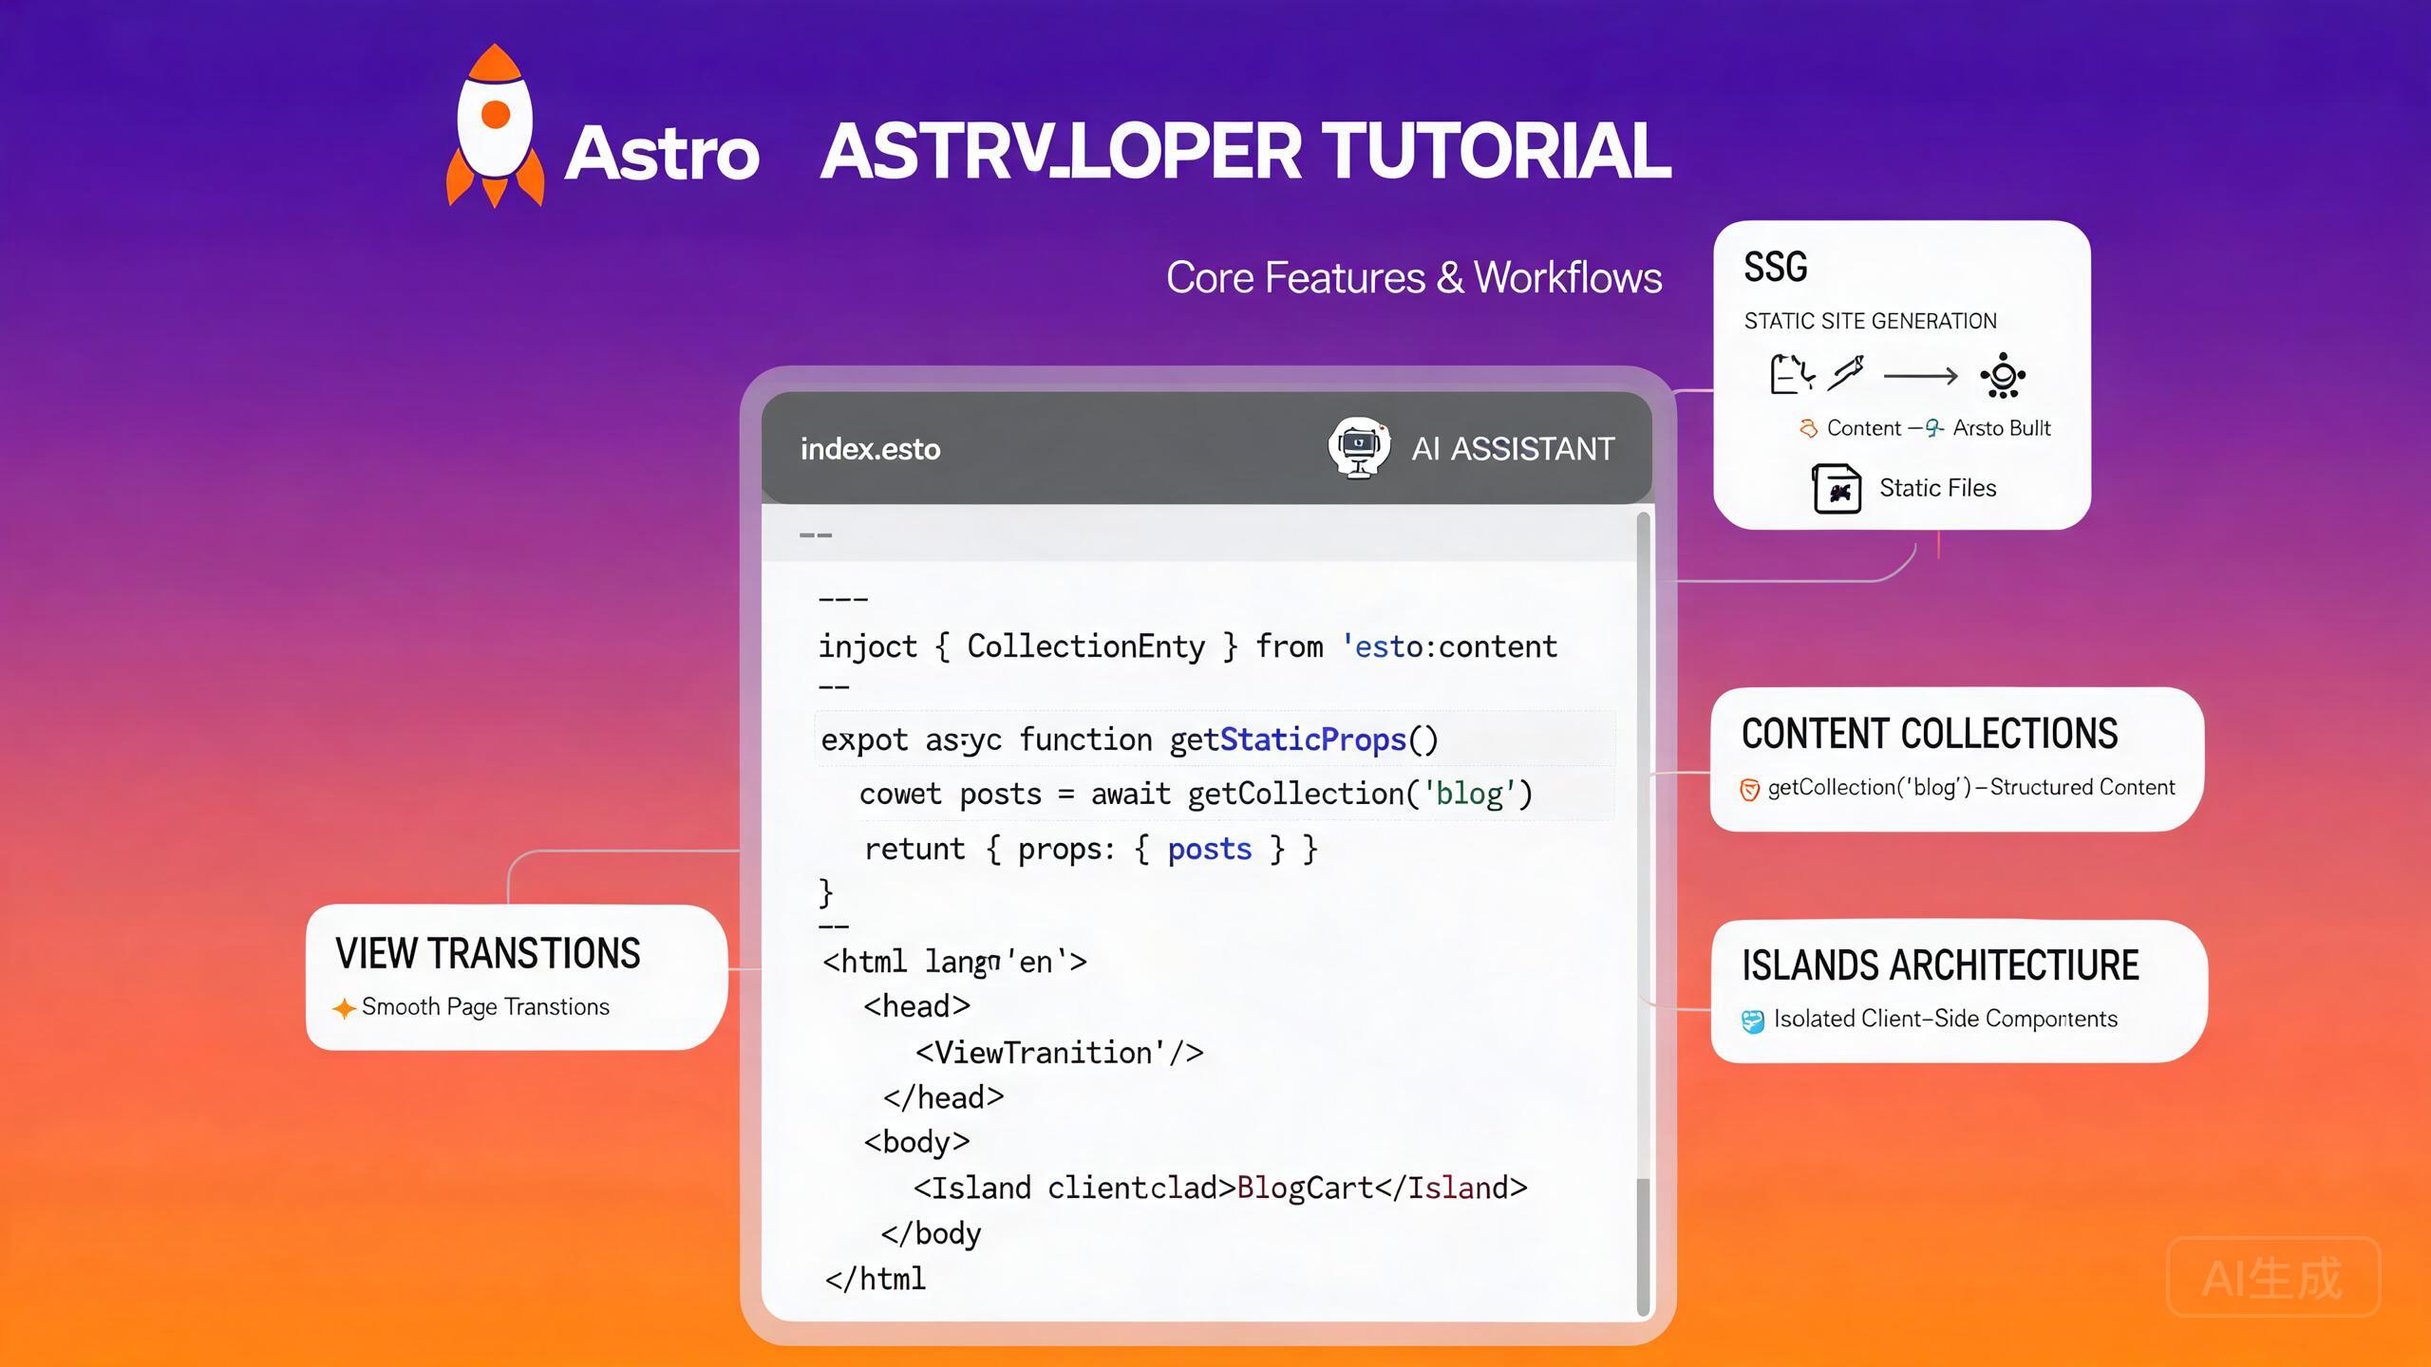Click the opening <body> tag line

tap(916, 1142)
